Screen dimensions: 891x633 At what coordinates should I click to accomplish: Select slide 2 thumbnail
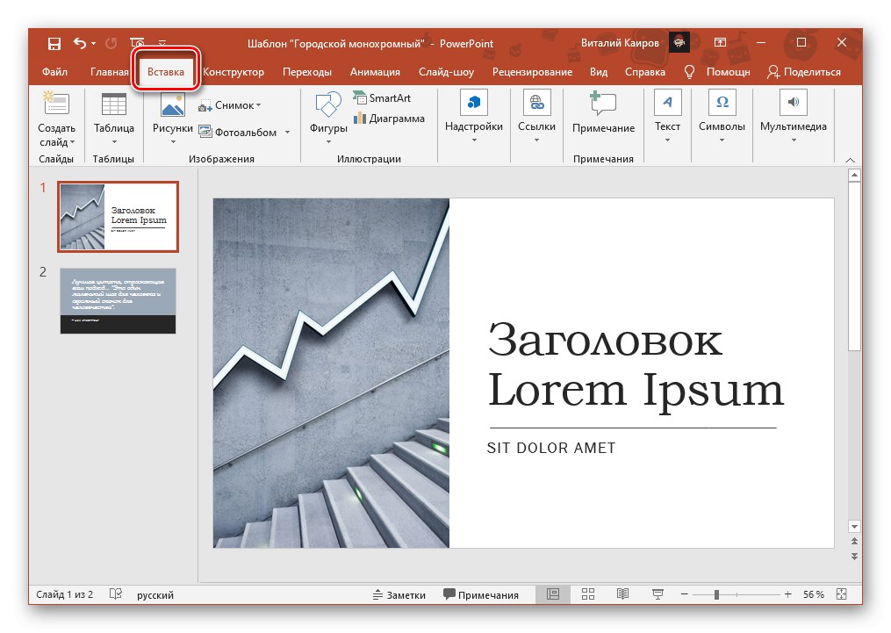pos(118,301)
